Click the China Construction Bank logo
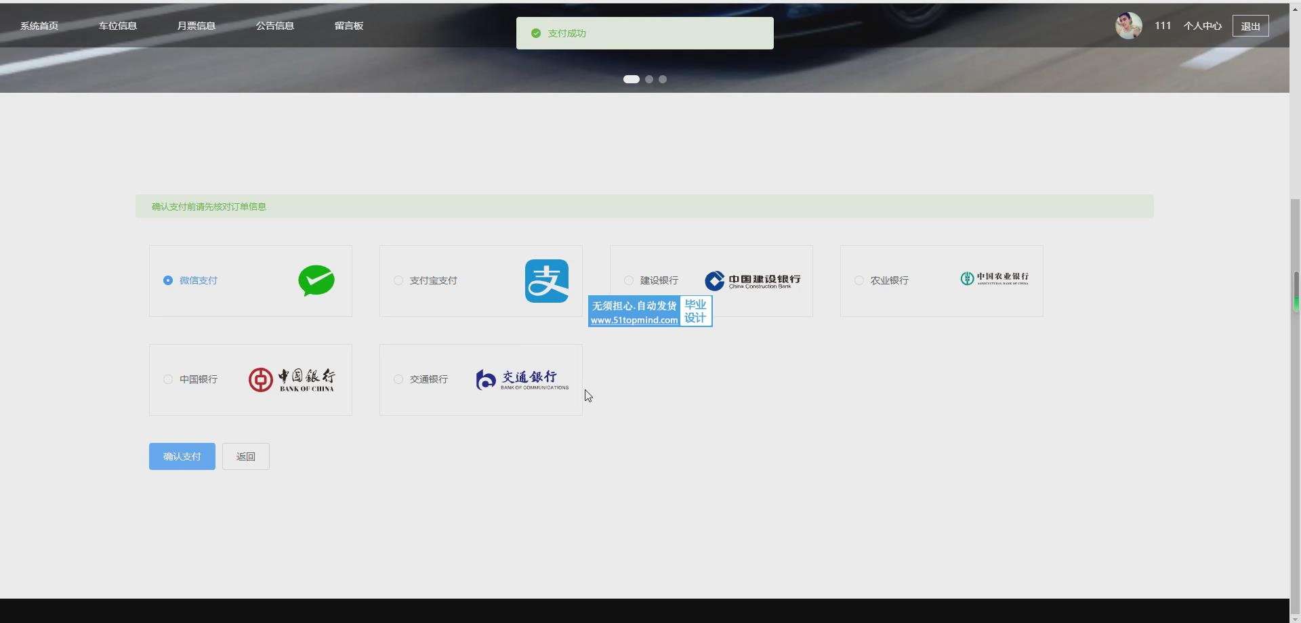Image resolution: width=1301 pixels, height=623 pixels. 752,280
